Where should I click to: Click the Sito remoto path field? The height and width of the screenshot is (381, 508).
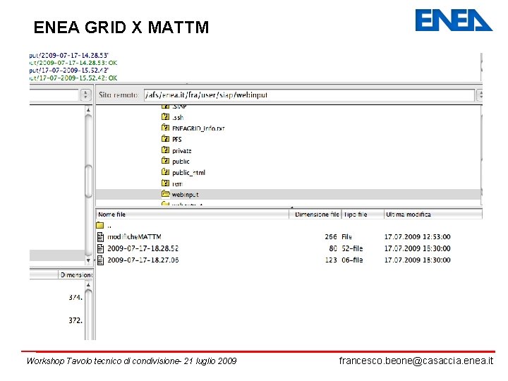pos(309,95)
